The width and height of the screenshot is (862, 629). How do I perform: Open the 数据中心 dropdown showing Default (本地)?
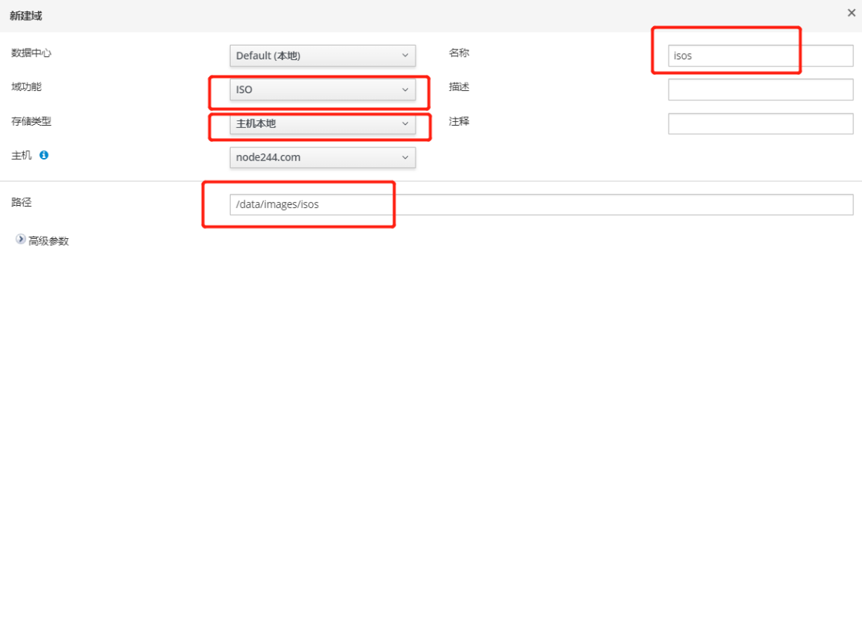coord(322,55)
